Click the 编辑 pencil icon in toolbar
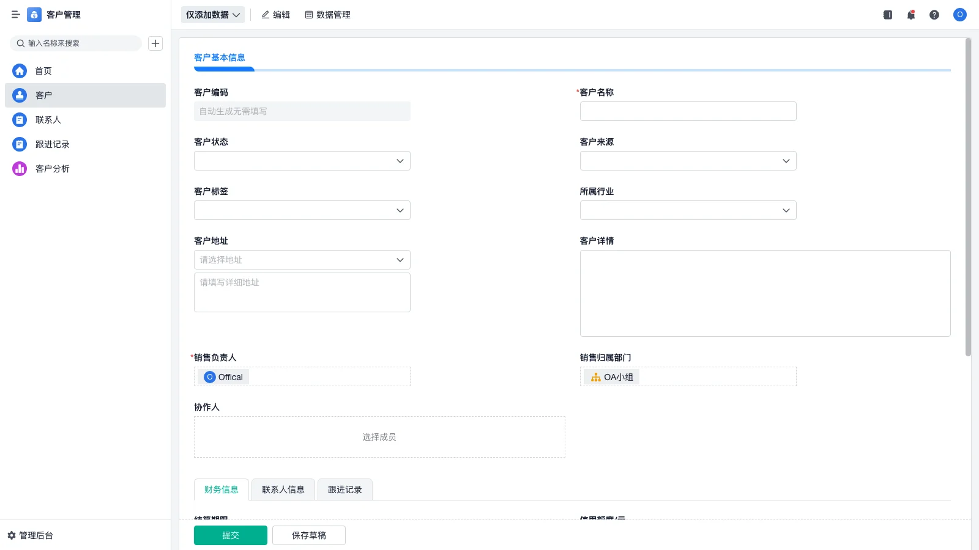The height and width of the screenshot is (550, 979). click(265, 15)
